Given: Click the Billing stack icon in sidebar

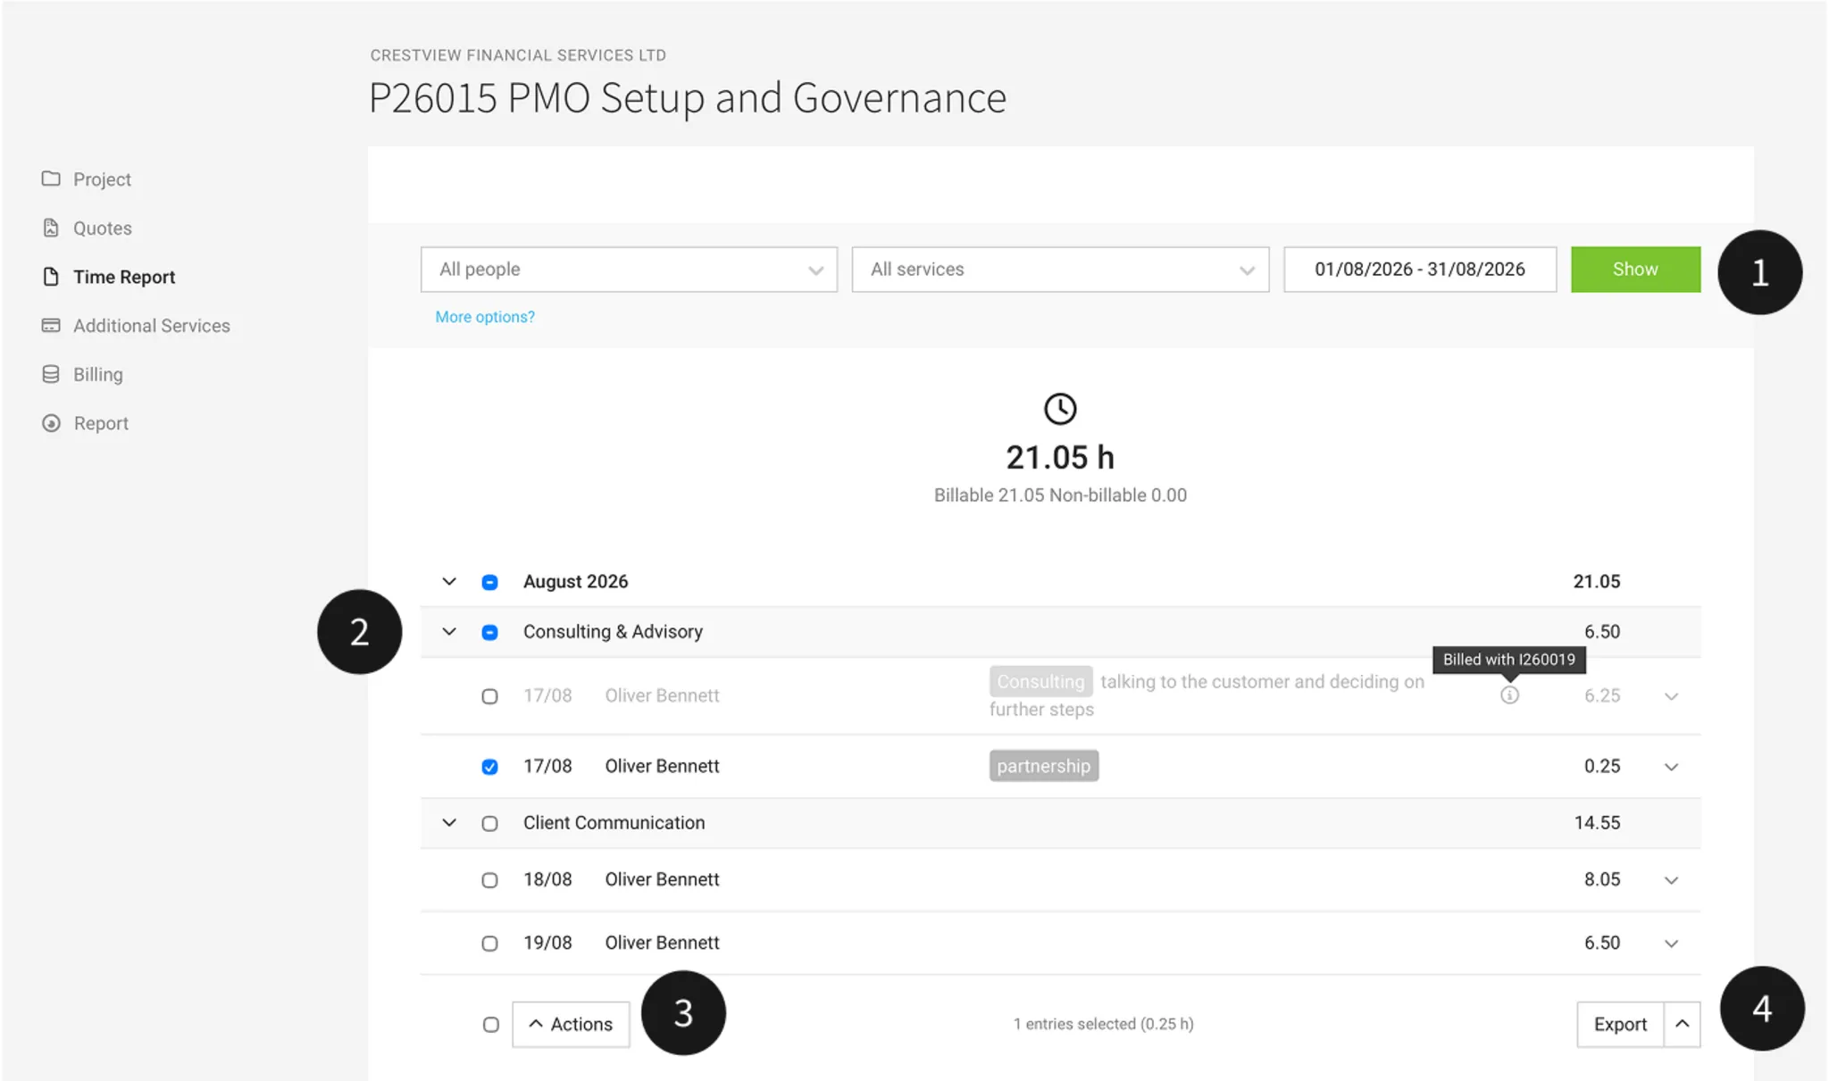Looking at the screenshot, I should [x=51, y=374].
